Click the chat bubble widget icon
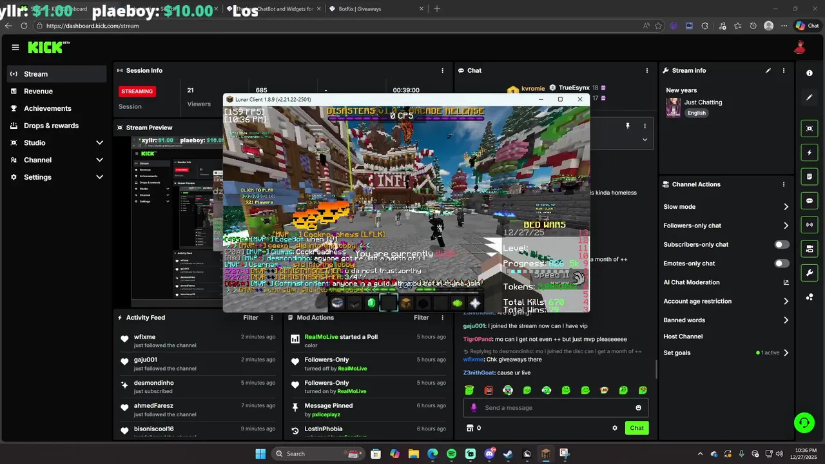Screen dimensions: 825x464 (810, 201)
